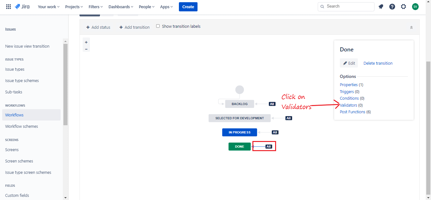The image size is (431, 200).
Task: Select Workflow schemes in the sidebar
Action: click(21, 126)
